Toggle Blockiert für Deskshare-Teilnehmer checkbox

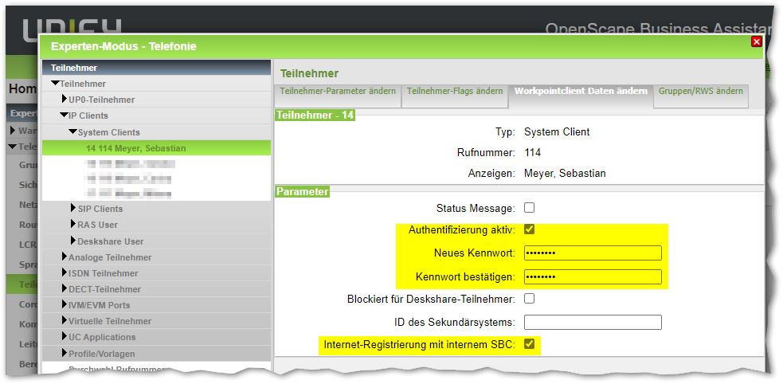[530, 299]
